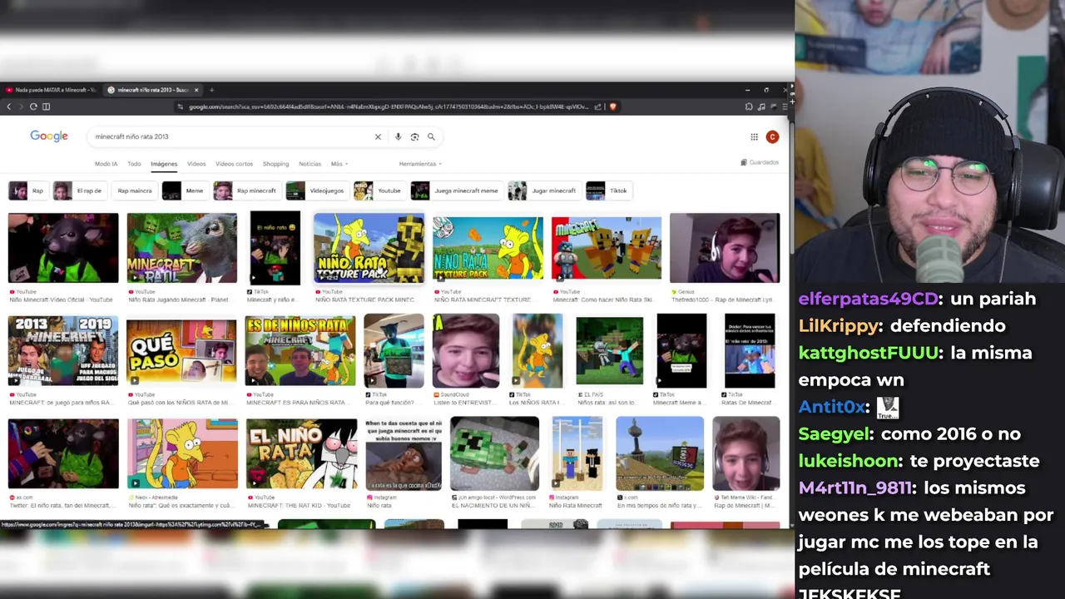Expand the Más search options dropdown
The image size is (1065, 599).
339,164
